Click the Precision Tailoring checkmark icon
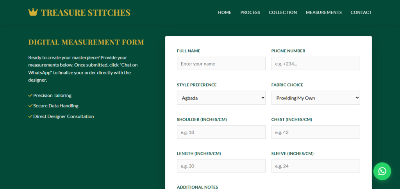 click(30, 95)
